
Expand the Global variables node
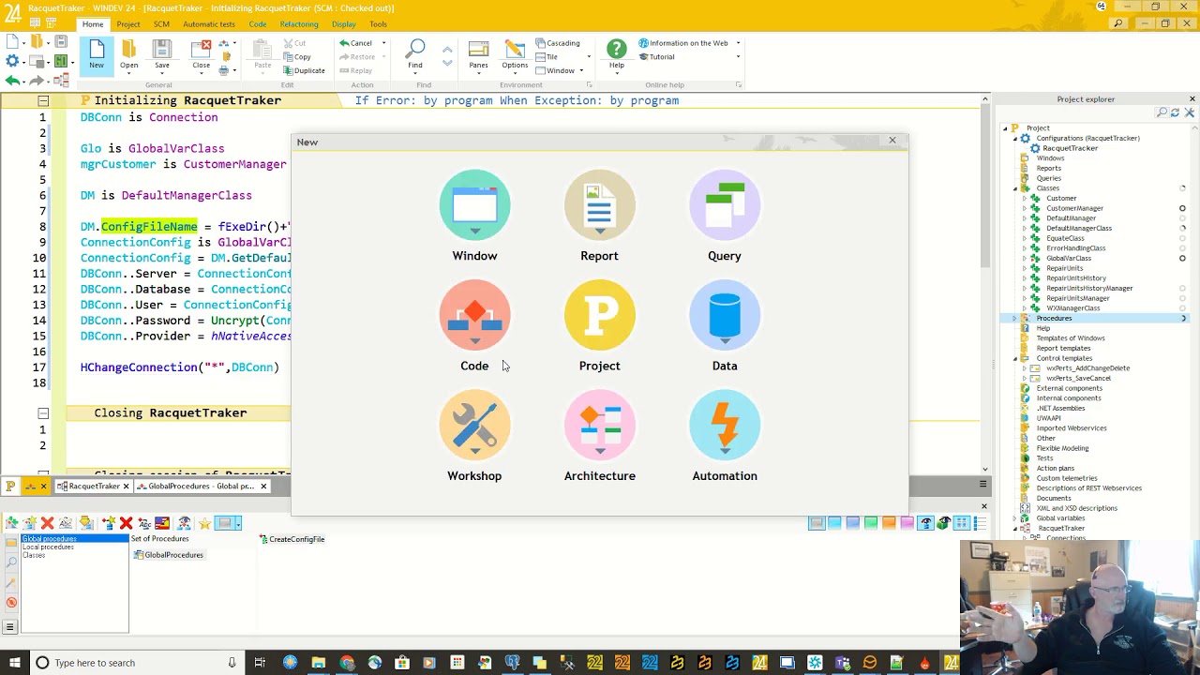coord(1015,518)
